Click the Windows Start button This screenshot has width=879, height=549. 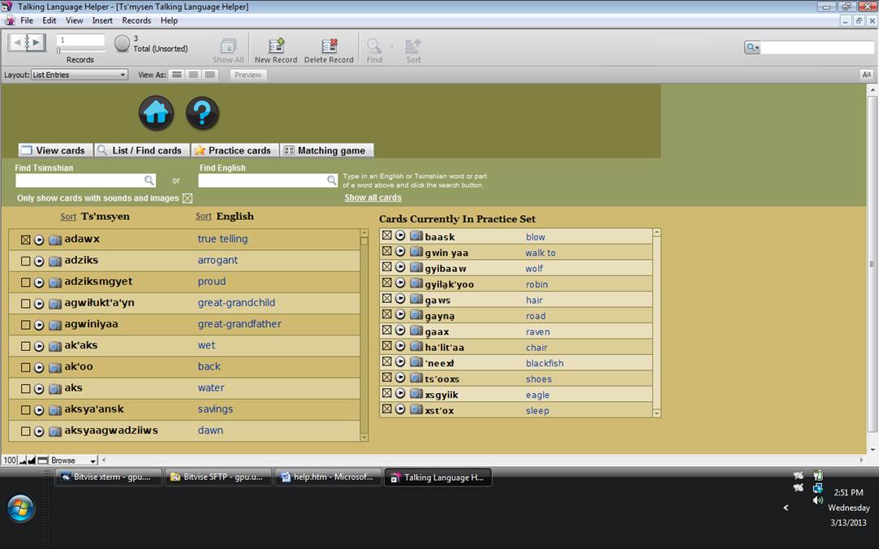click(21, 508)
